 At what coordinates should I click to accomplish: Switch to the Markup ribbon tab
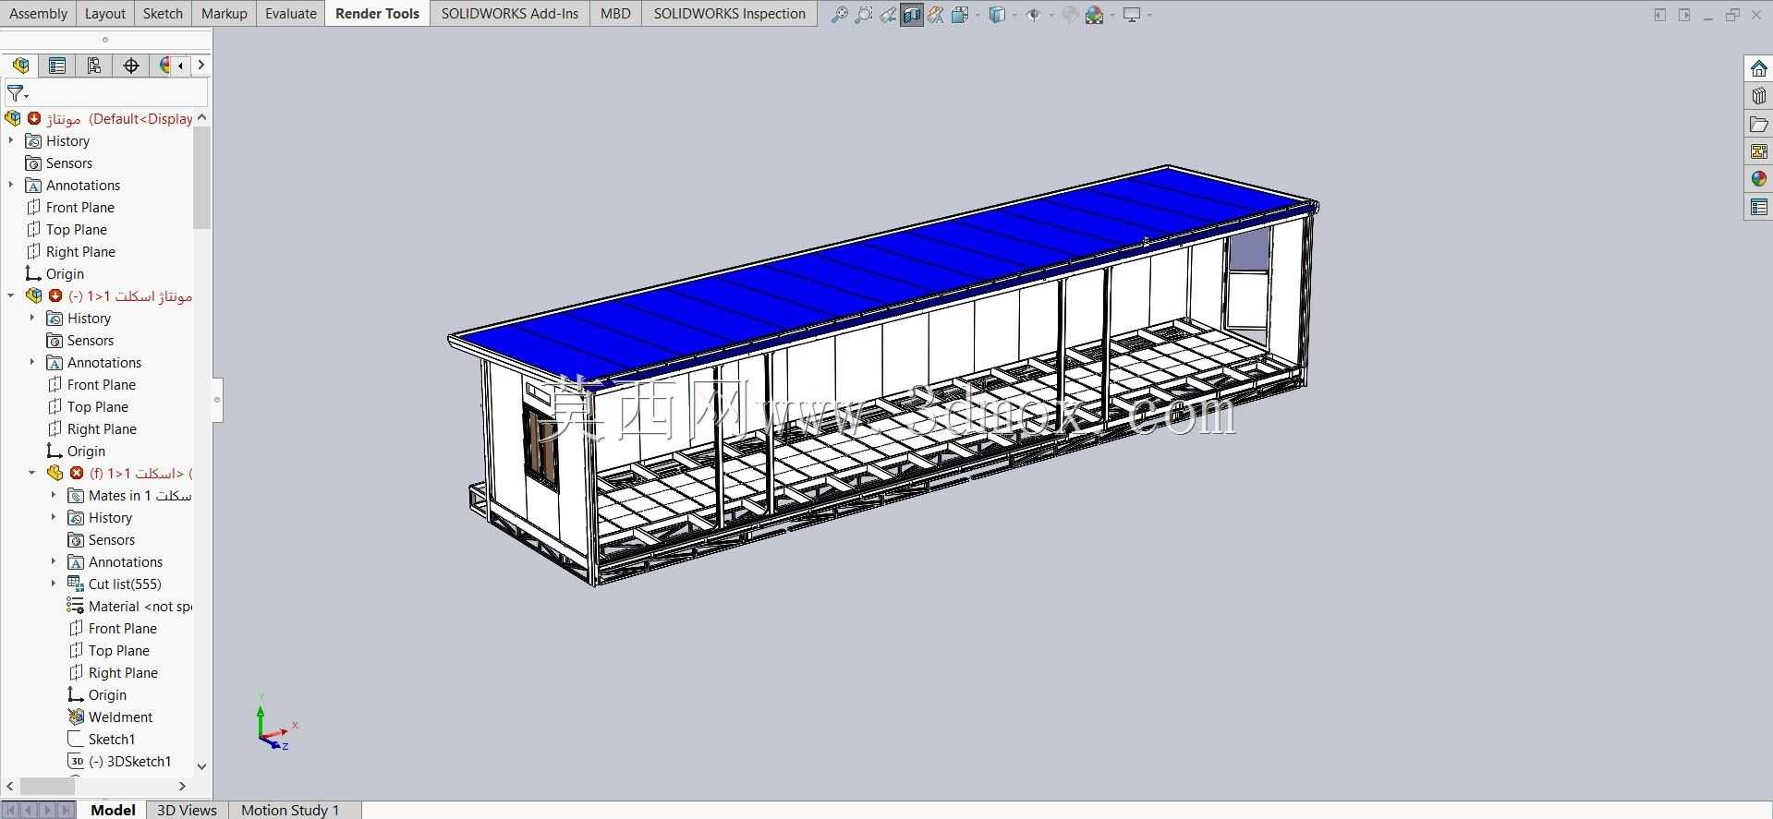pos(224,14)
